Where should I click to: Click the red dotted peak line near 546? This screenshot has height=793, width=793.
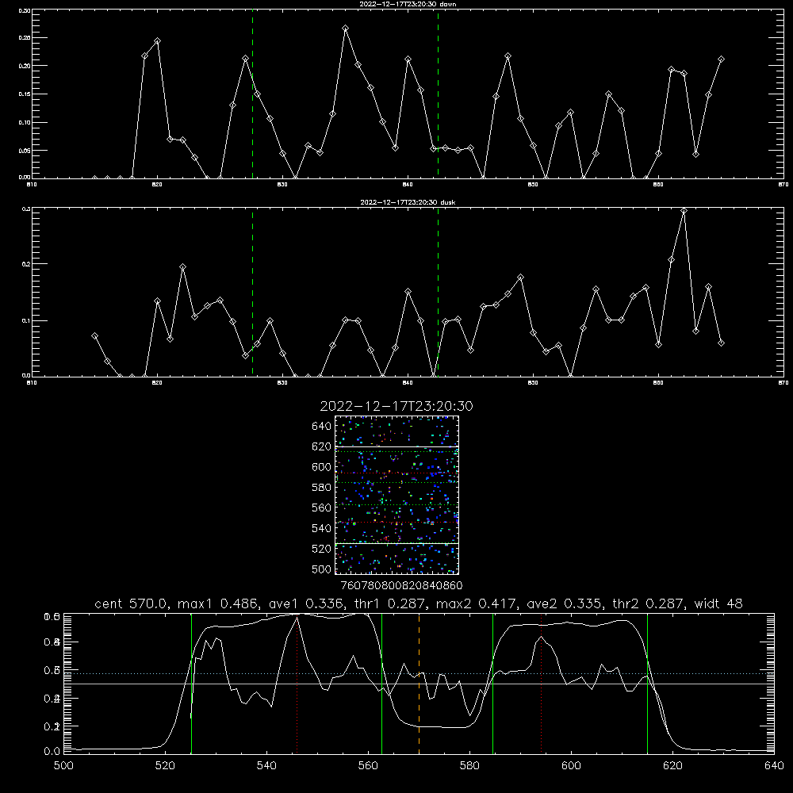pyautogui.click(x=297, y=684)
